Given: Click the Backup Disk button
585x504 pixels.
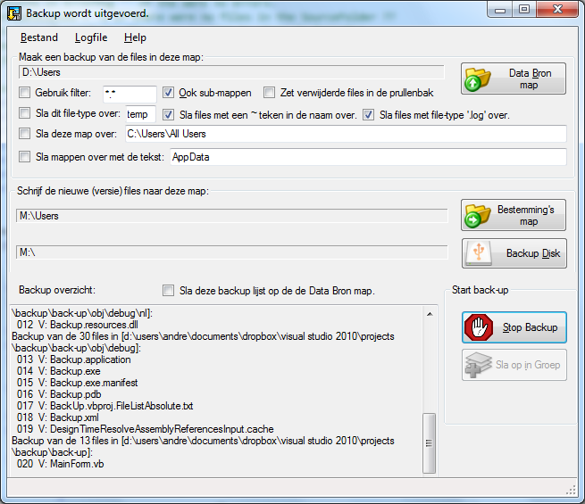Looking at the screenshot, I should tap(514, 253).
